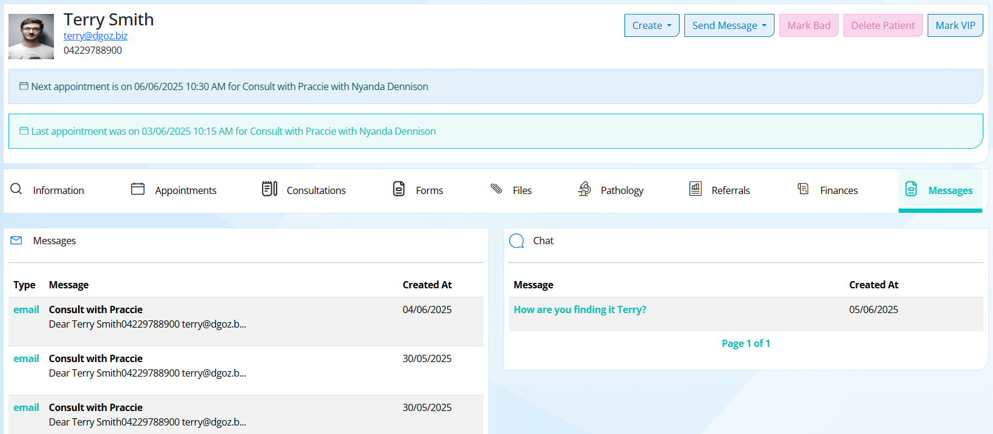Go to the Files tab
The width and height of the screenshot is (993, 434).
[x=522, y=190]
